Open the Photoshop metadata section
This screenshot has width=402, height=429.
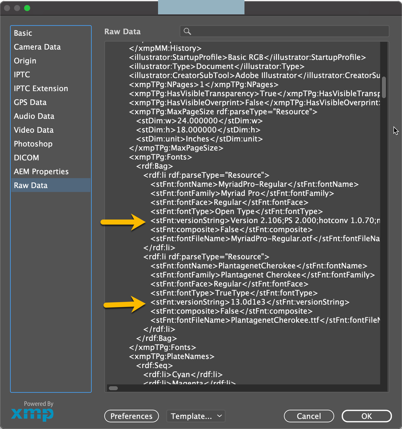(51, 144)
